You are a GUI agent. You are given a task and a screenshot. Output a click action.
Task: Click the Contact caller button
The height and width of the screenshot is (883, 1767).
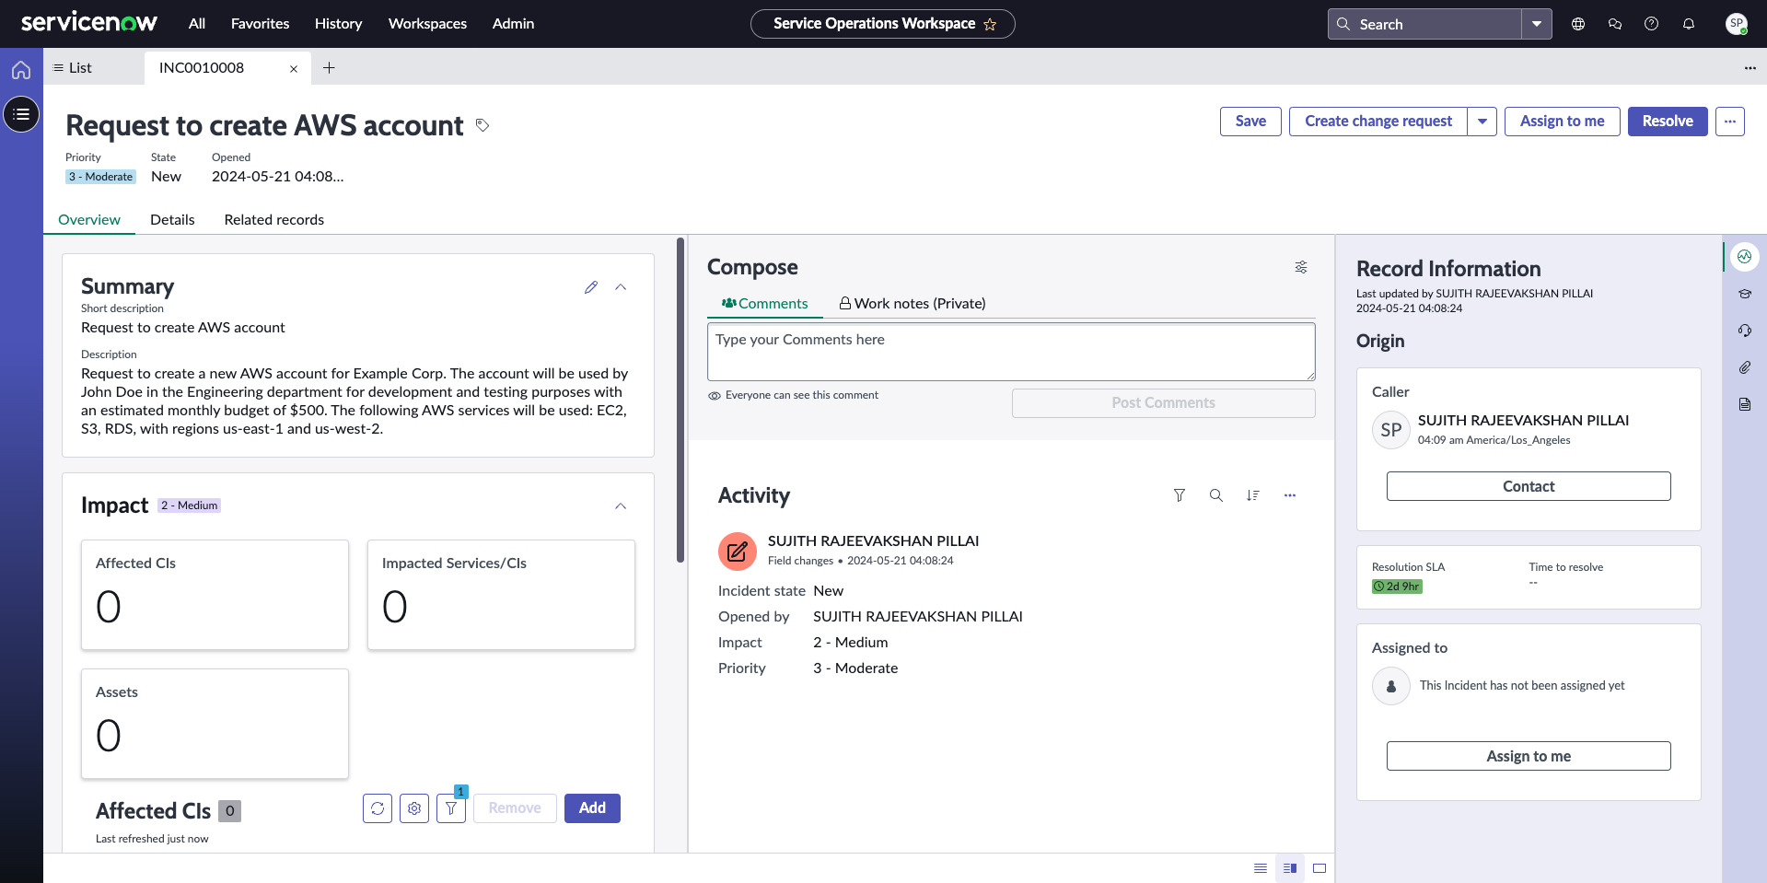(1529, 486)
